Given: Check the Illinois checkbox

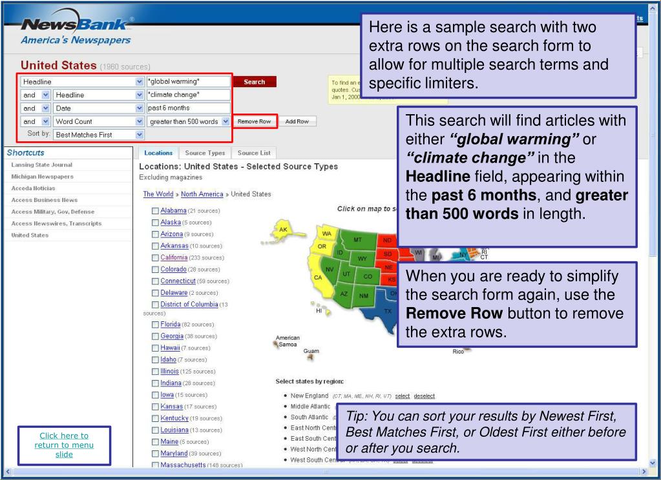Looking at the screenshot, I should (155, 372).
